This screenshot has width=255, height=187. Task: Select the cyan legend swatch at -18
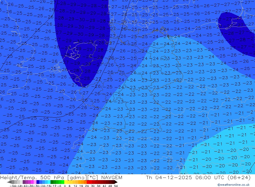(x=49, y=182)
